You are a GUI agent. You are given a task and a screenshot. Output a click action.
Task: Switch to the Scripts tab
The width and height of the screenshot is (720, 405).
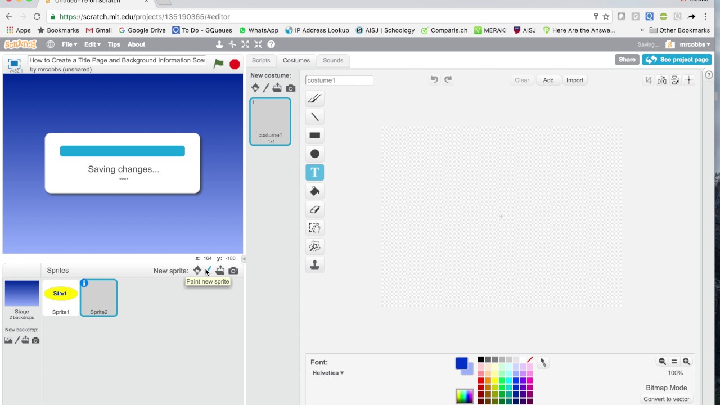[x=261, y=60]
